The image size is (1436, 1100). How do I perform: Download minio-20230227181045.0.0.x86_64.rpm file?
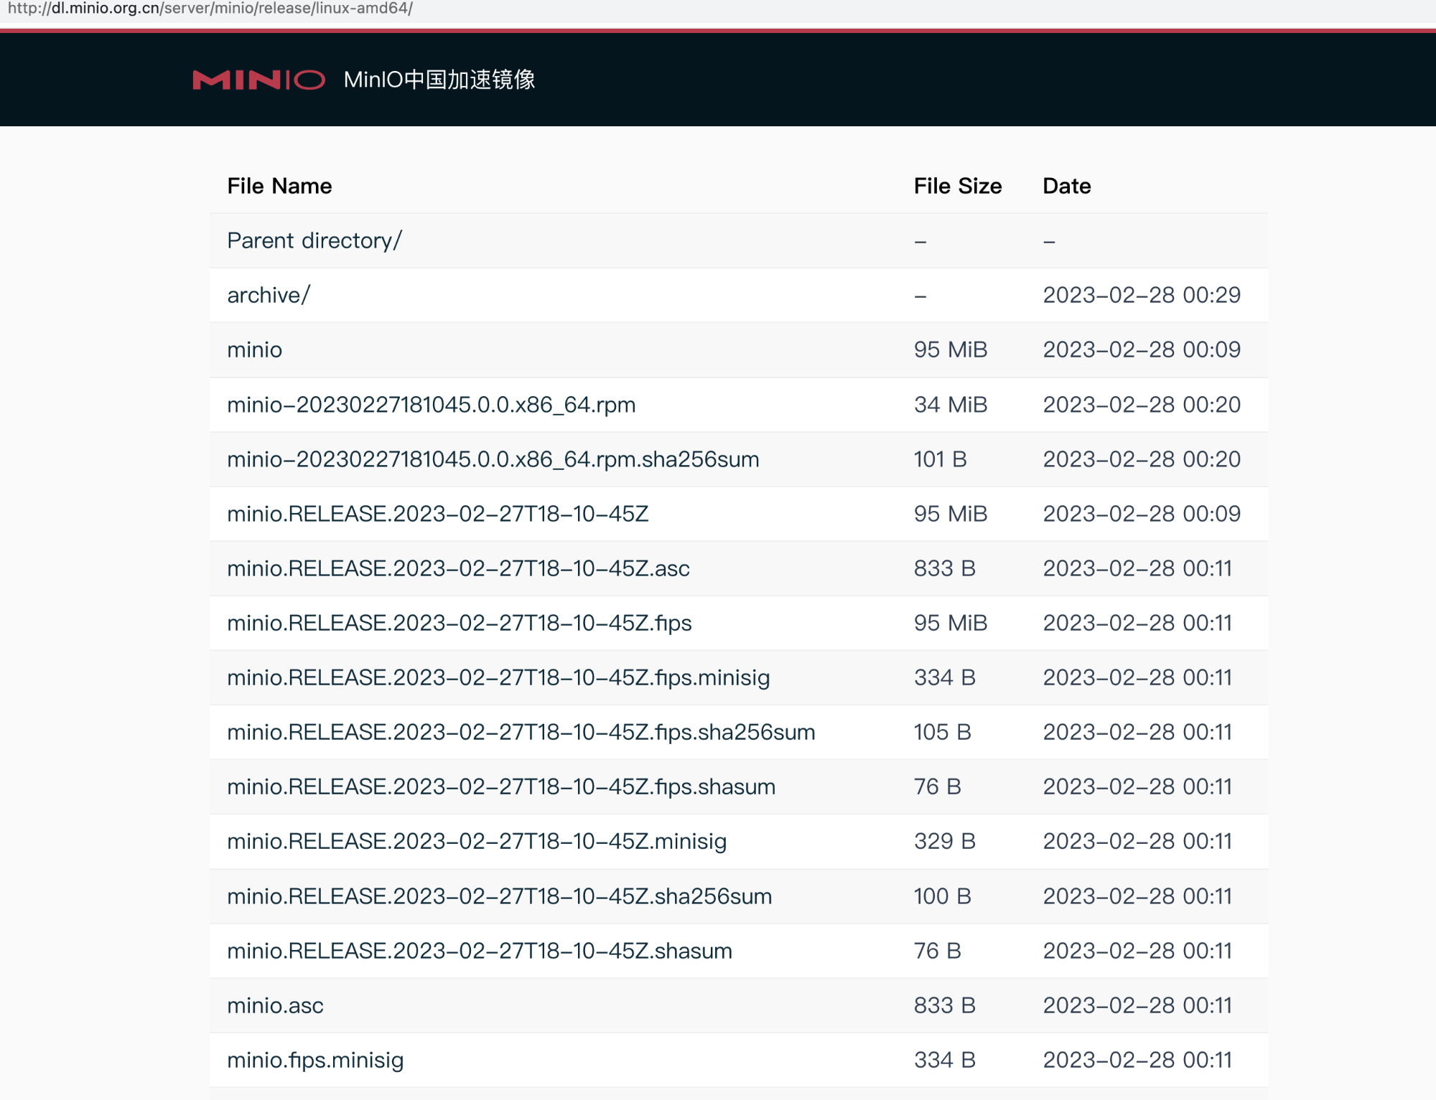coord(432,405)
